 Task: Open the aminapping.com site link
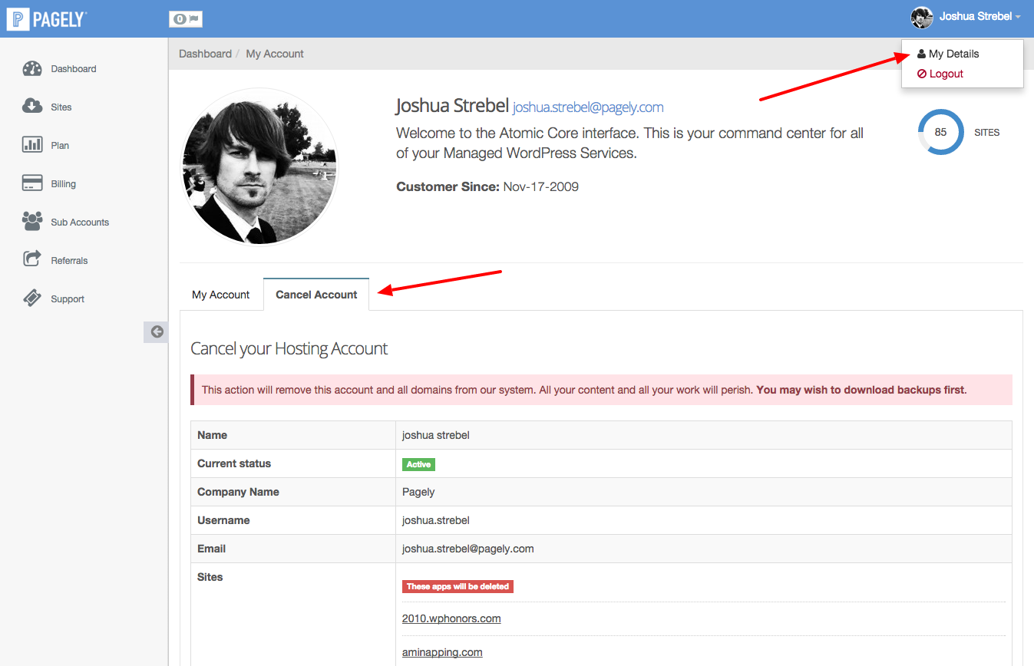(x=442, y=652)
